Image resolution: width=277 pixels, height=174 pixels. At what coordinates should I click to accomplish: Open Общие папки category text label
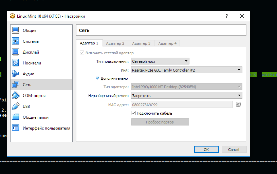[36, 117]
